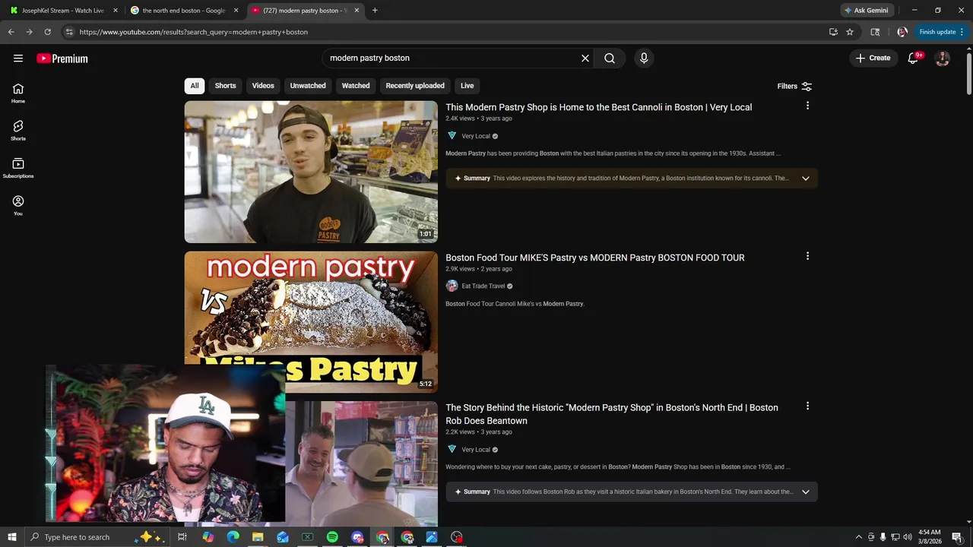Show hidden system tray icons

click(859, 537)
